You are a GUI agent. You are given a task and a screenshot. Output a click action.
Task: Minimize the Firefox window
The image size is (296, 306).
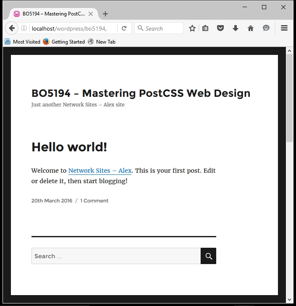[245, 7]
